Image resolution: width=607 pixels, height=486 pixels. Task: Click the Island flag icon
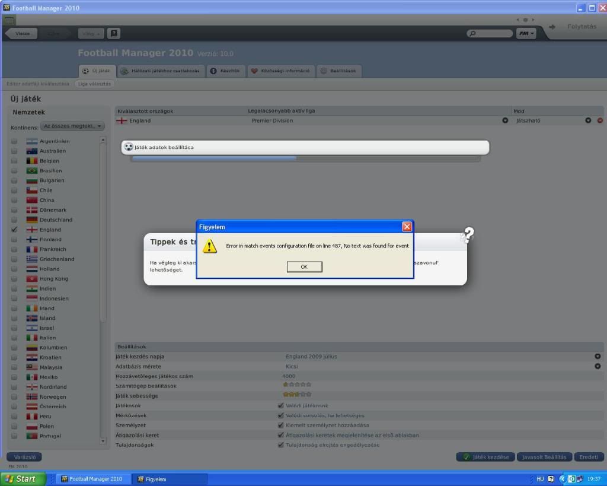pos(32,318)
